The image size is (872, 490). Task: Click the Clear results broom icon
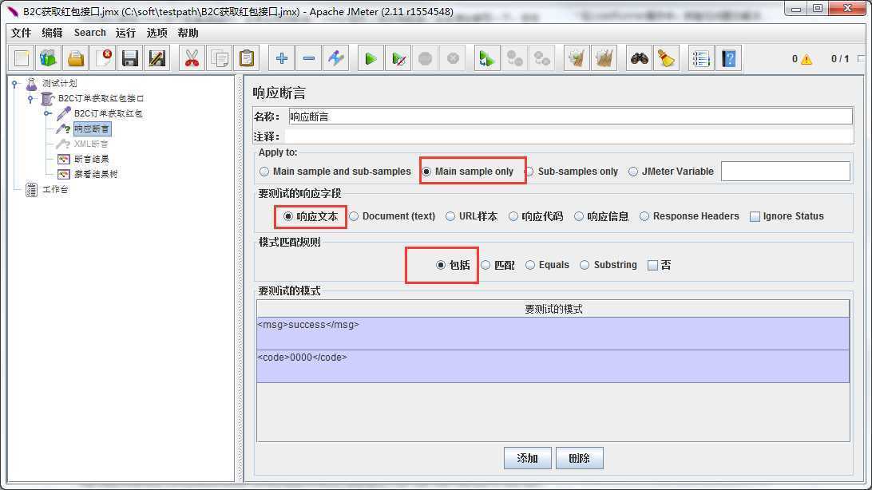pyautogui.click(x=577, y=57)
